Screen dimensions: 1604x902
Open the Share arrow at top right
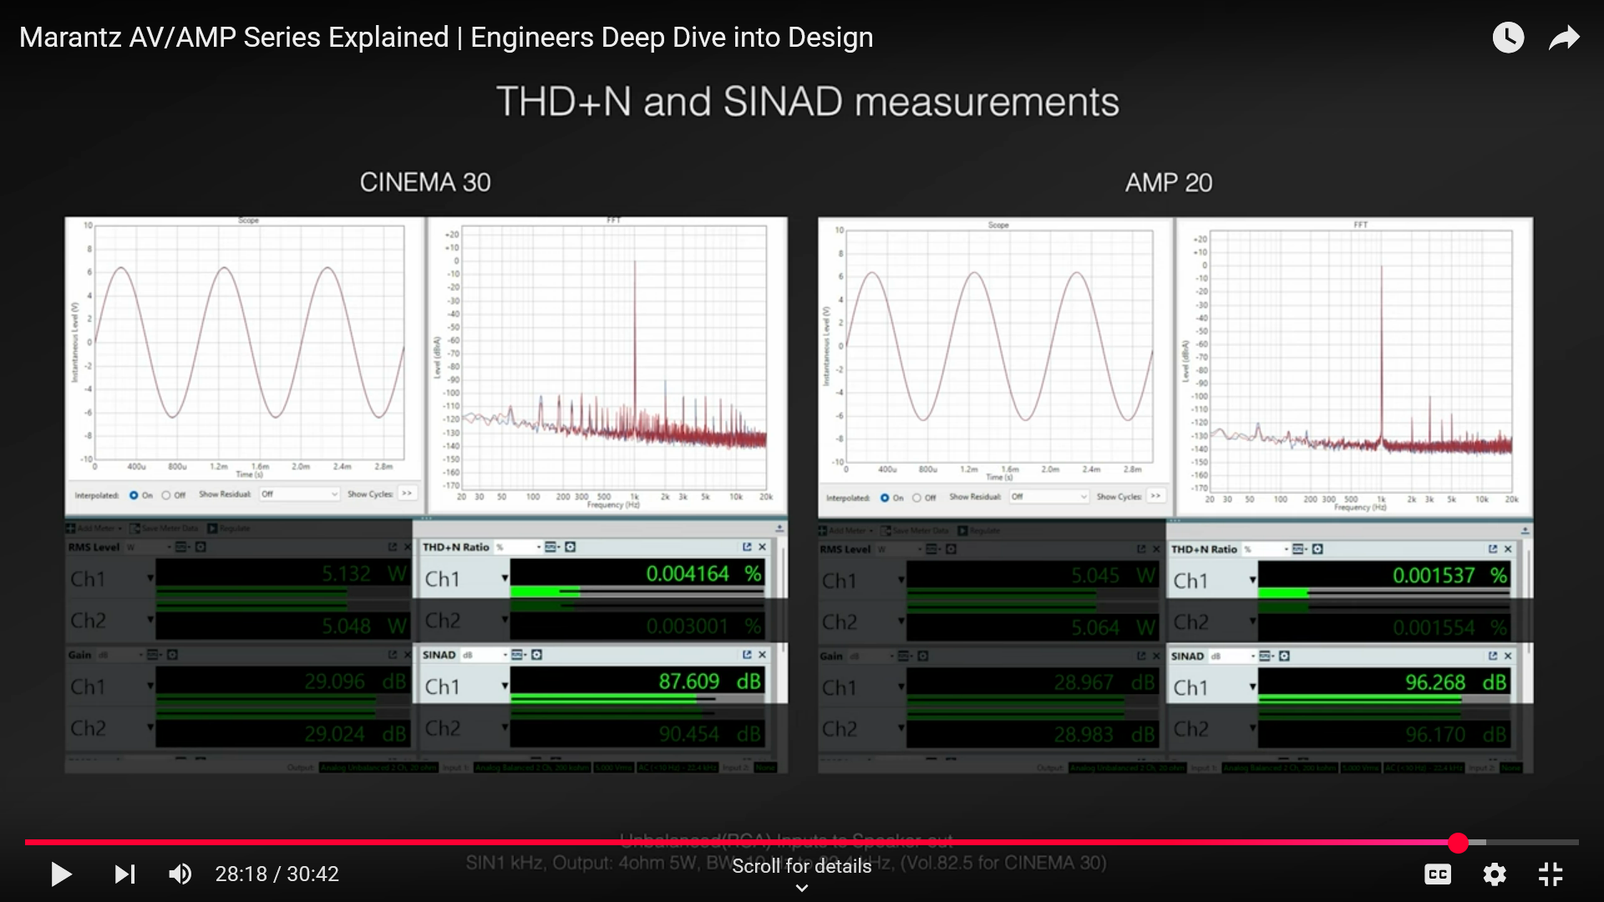pos(1563,38)
